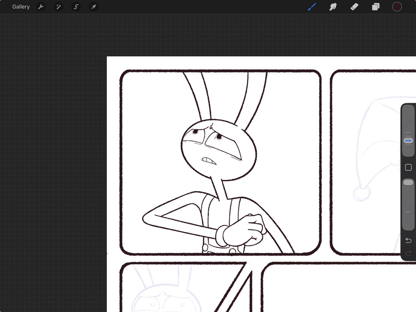Tap the square modify button in sidebar
416x312 pixels.
408,167
